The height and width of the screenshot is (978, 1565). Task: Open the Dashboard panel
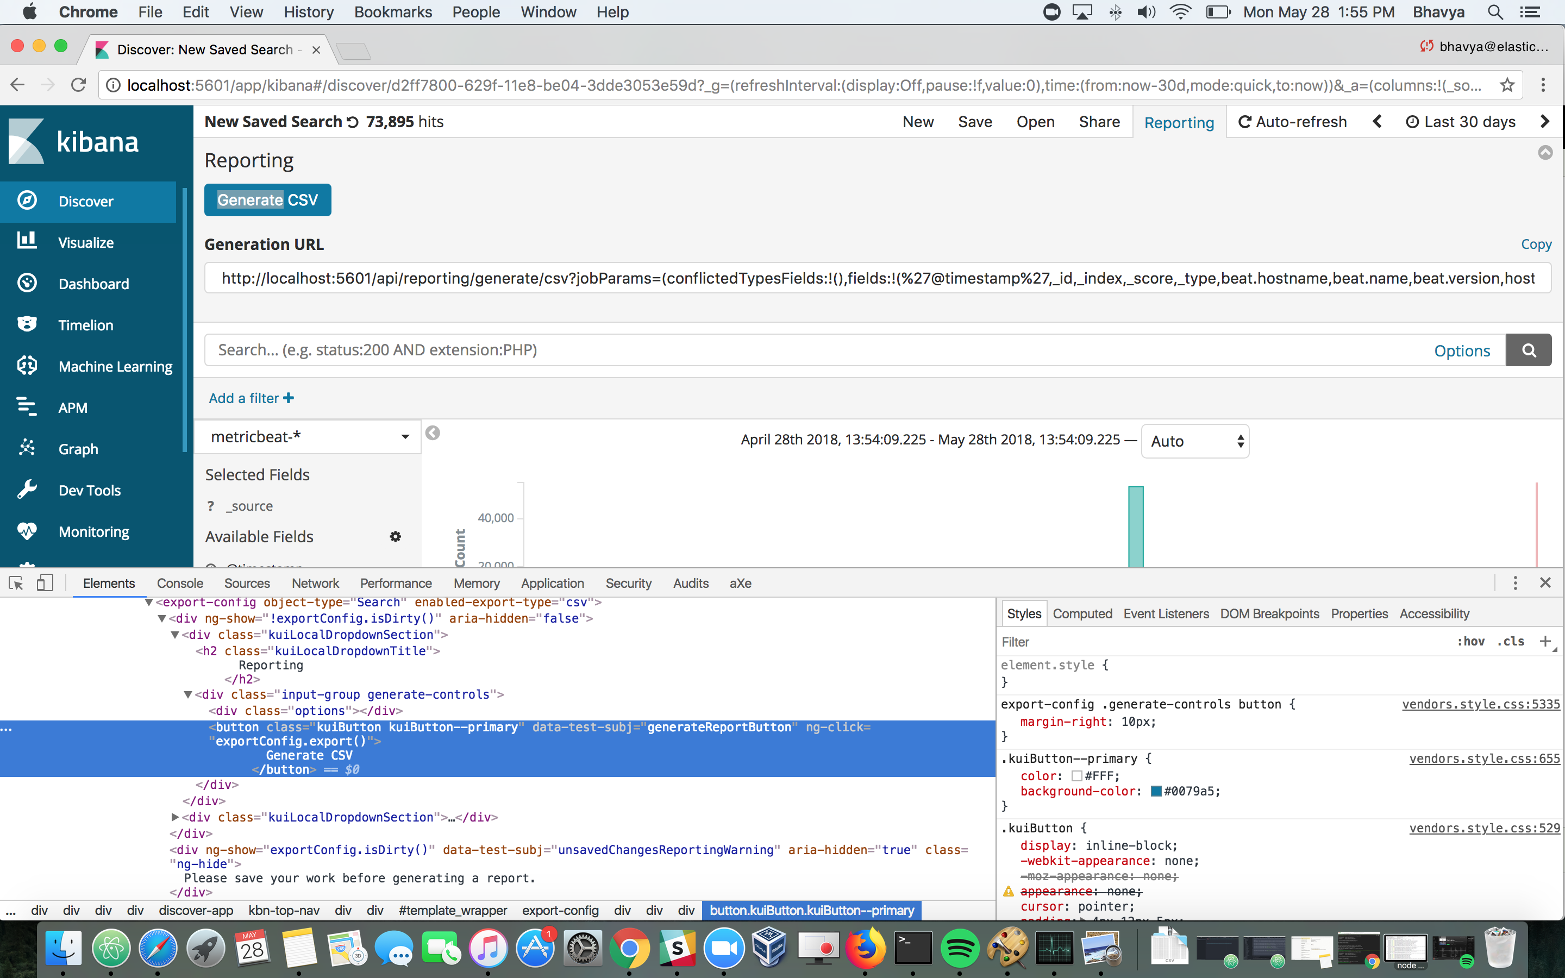click(94, 283)
